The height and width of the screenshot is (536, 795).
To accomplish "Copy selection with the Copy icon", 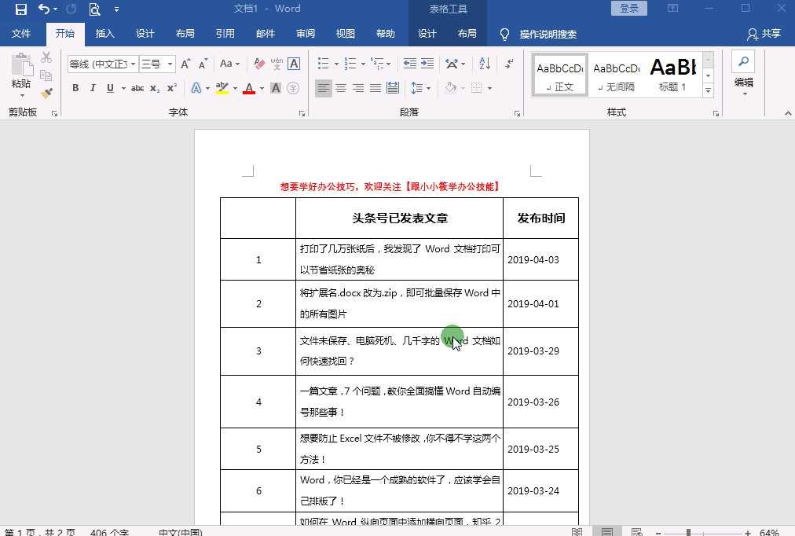I will pyautogui.click(x=46, y=75).
